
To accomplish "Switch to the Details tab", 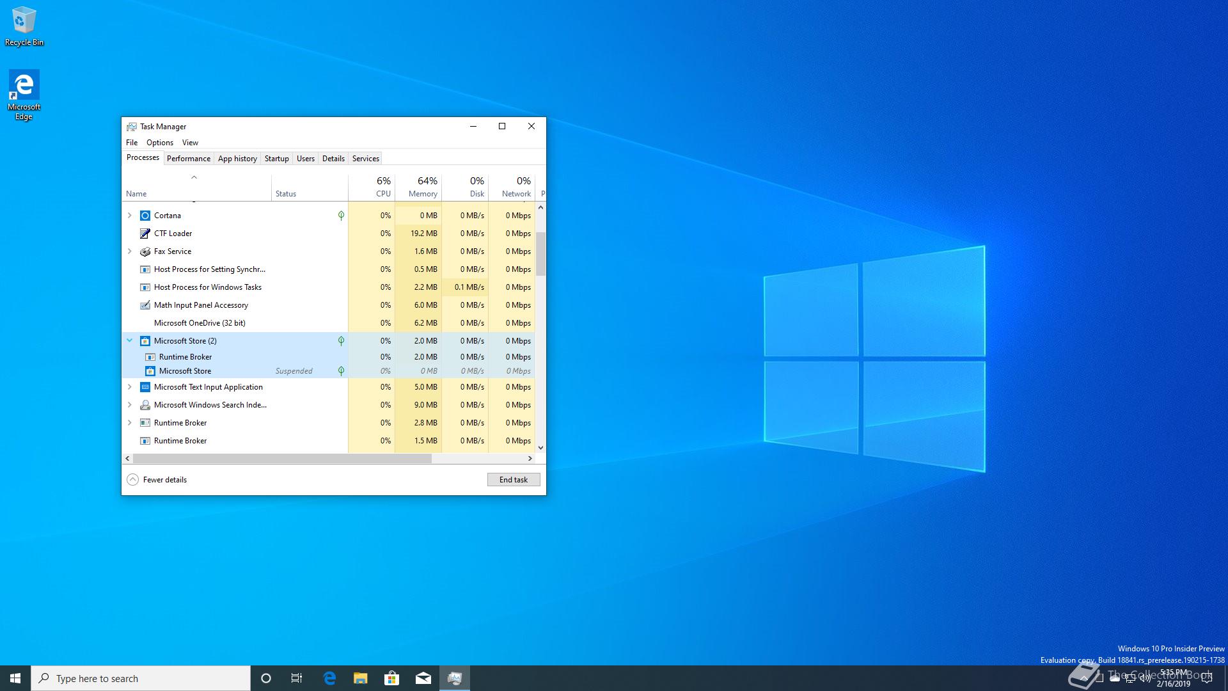I will tap(333, 159).
